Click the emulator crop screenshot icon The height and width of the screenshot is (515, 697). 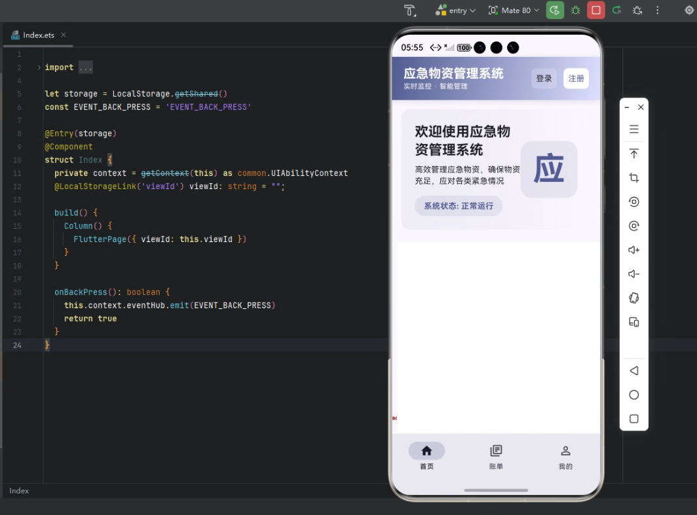pyautogui.click(x=634, y=178)
